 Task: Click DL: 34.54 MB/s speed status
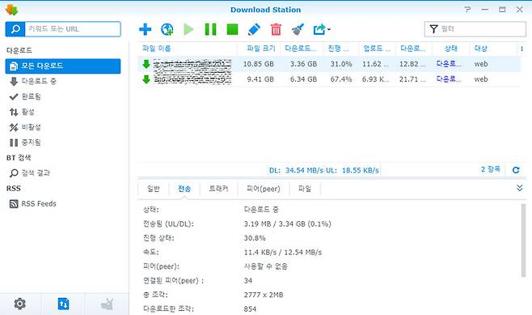pyautogui.click(x=296, y=170)
